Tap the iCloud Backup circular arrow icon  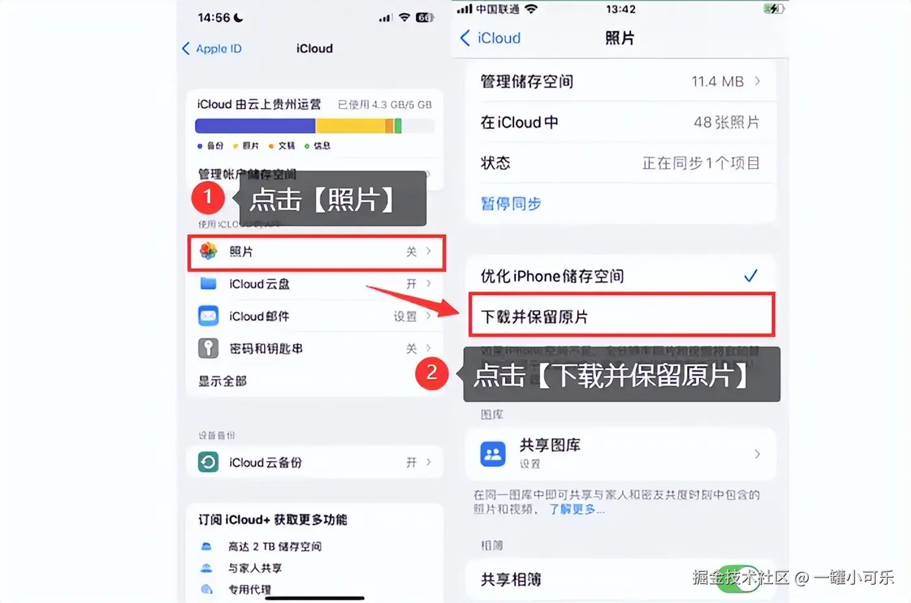pos(208,462)
